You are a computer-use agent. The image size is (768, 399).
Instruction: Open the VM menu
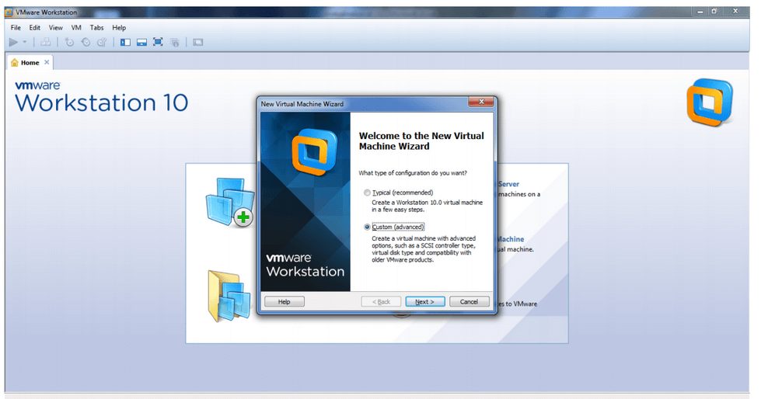click(76, 28)
